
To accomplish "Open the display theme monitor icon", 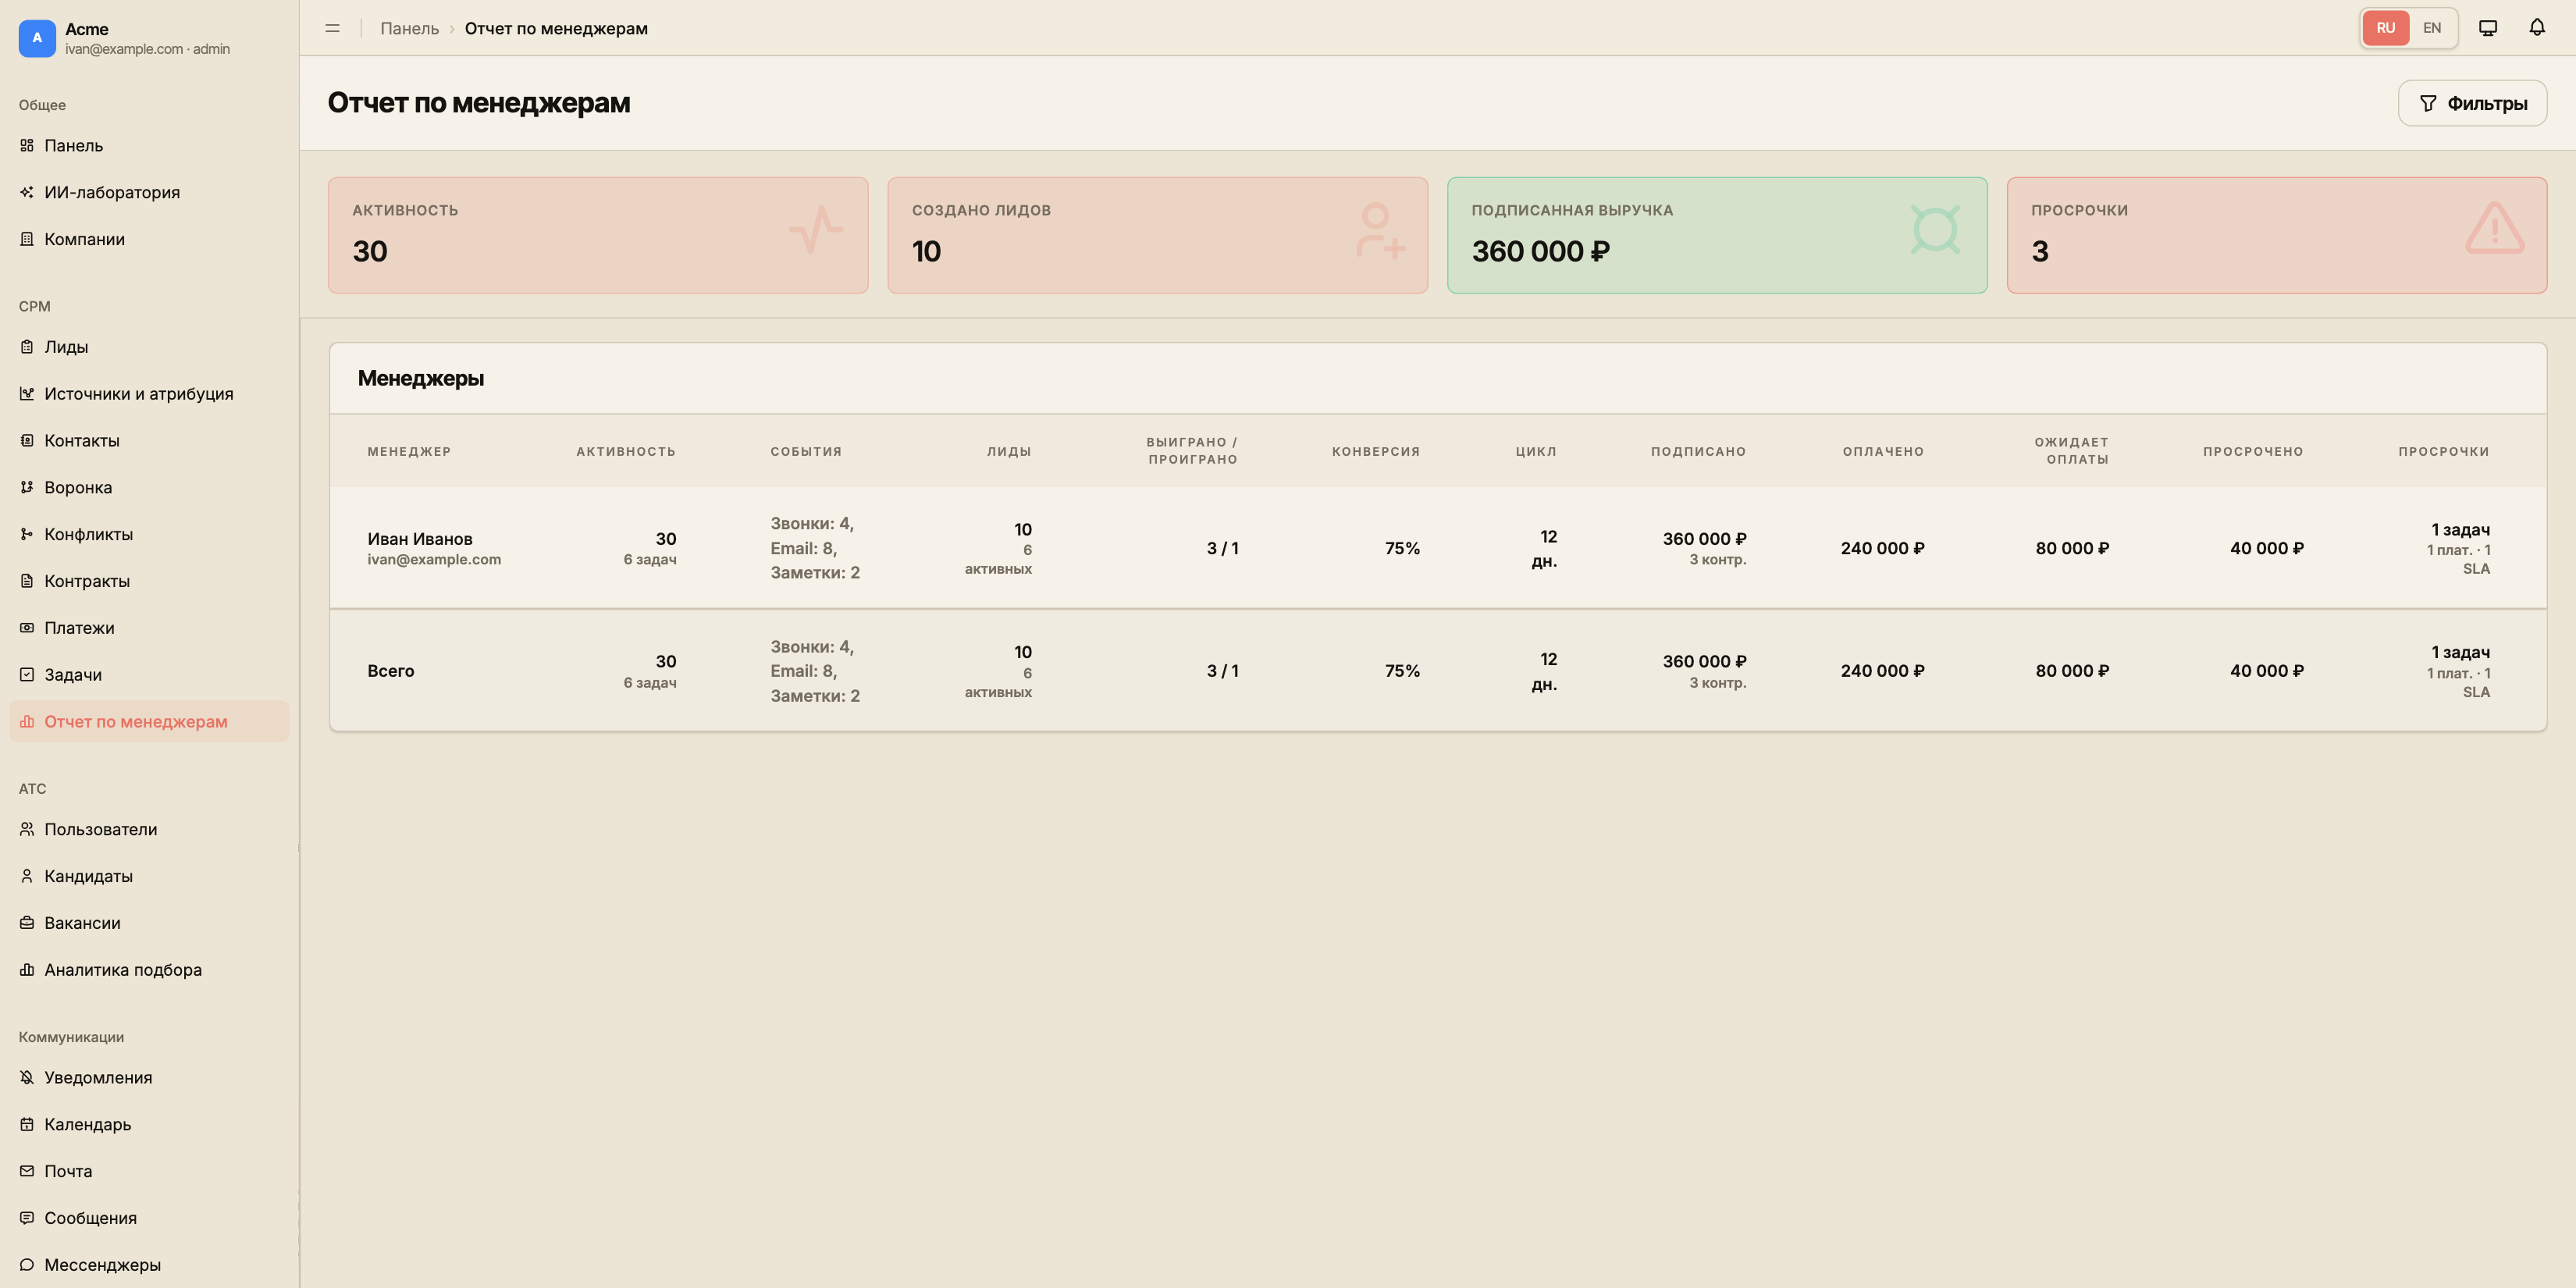I will [x=2488, y=28].
